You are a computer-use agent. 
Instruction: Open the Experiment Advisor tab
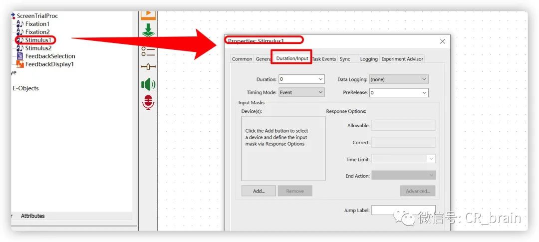point(402,59)
